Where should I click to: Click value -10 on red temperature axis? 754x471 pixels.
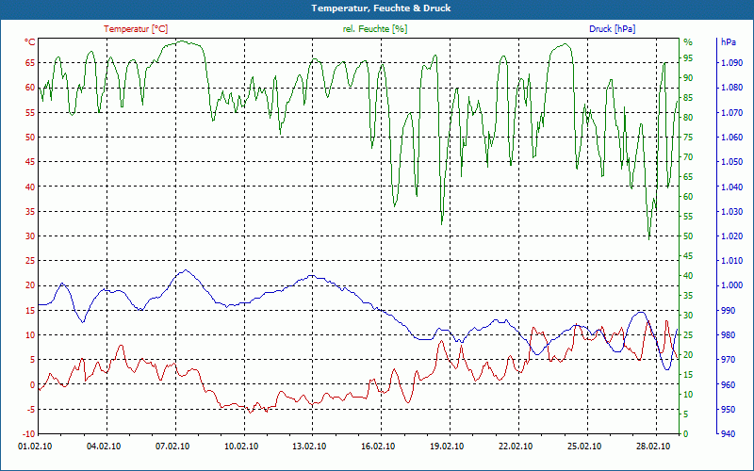(x=29, y=434)
